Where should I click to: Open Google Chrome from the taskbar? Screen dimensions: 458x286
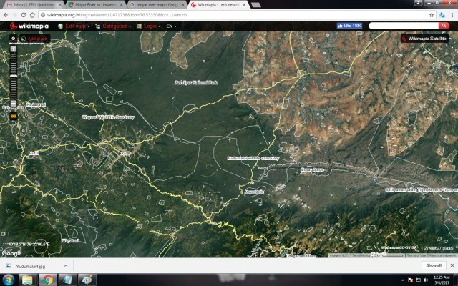coord(47,279)
